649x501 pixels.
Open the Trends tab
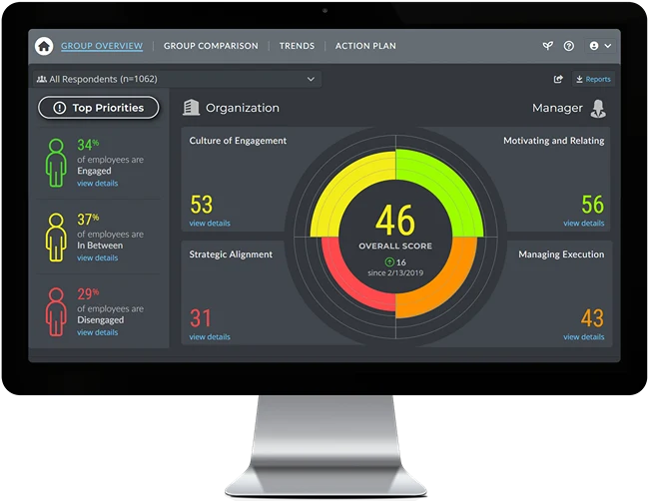[x=297, y=46]
